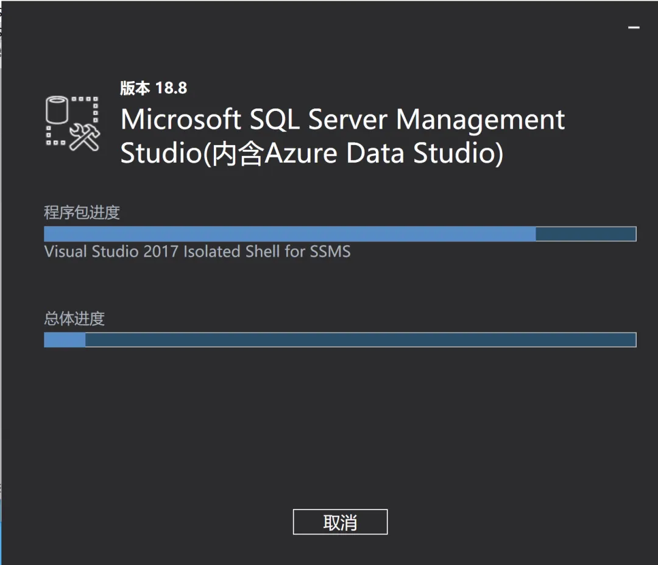Click the empty dark area above the cancel button
Screen dimensions: 658x565
point(340,428)
